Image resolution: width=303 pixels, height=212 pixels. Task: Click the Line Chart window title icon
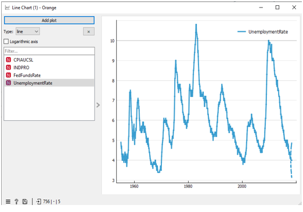coord(7,8)
